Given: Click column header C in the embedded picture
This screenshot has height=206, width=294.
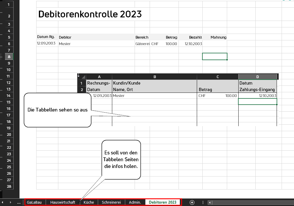Looking at the screenshot, I should [218, 77].
